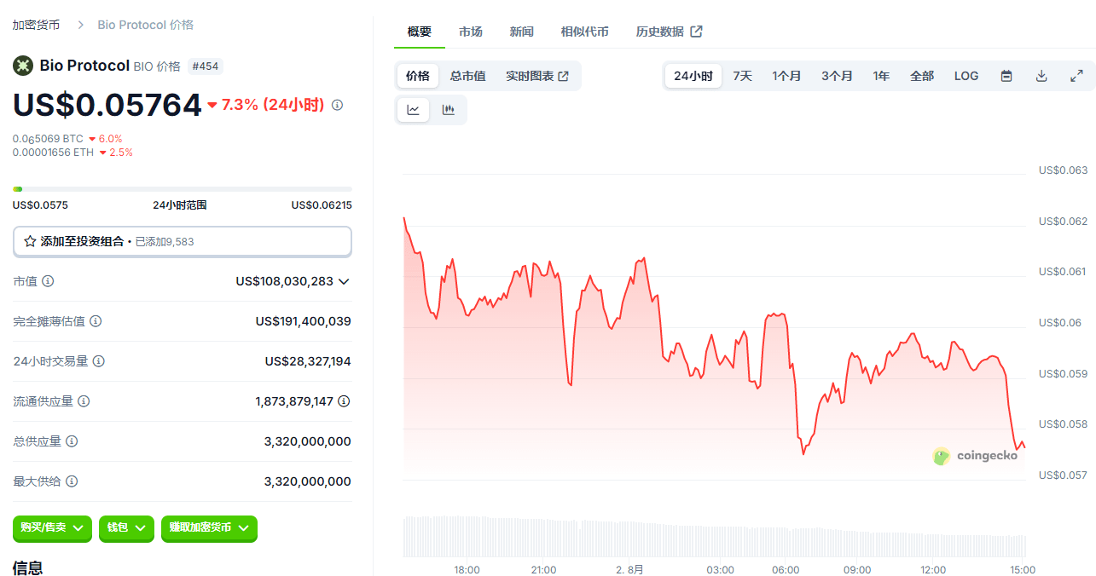Open the calendar date range picker
Viewport: 1096px width, 576px height.
pos(1006,76)
